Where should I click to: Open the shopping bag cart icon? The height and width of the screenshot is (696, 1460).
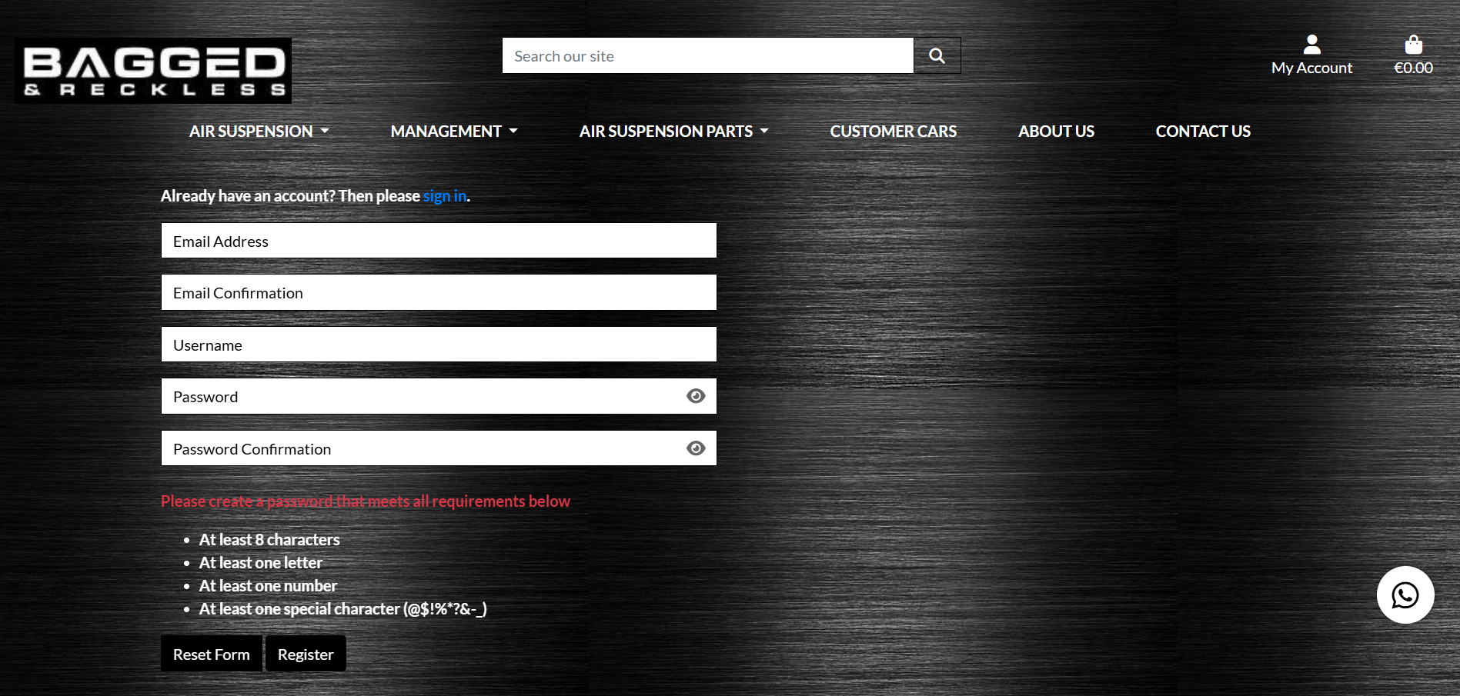click(x=1413, y=45)
